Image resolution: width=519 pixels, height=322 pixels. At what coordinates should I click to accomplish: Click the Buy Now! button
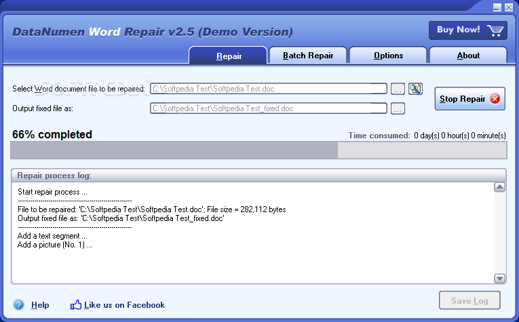pyautogui.click(x=468, y=31)
